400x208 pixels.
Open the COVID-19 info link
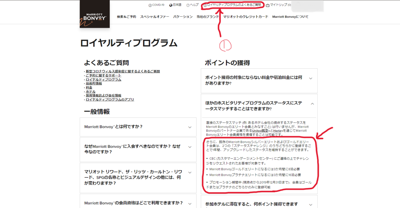point(156,5)
